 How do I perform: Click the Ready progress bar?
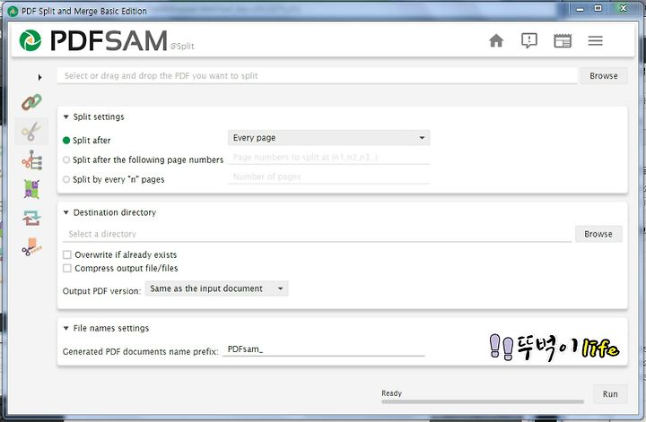click(483, 401)
